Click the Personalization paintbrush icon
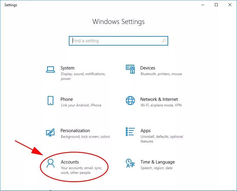 pos(50,132)
